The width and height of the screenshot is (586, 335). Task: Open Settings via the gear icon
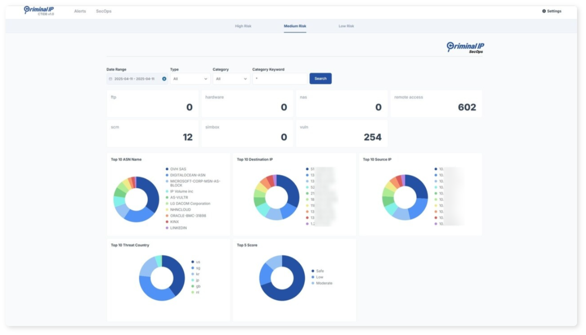[x=544, y=11]
